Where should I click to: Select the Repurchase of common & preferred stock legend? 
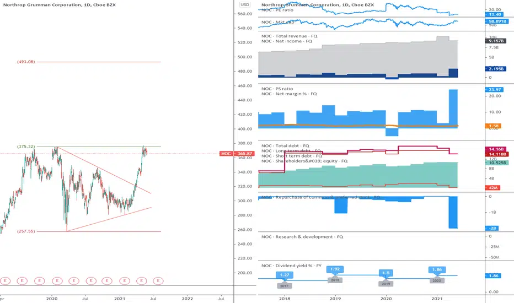click(x=321, y=197)
